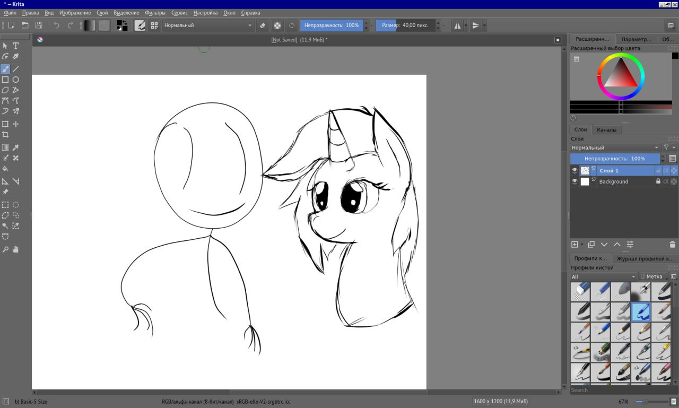679x408 pixels.
Task: Duplicate the layer in Layers panel
Action: [591, 245]
